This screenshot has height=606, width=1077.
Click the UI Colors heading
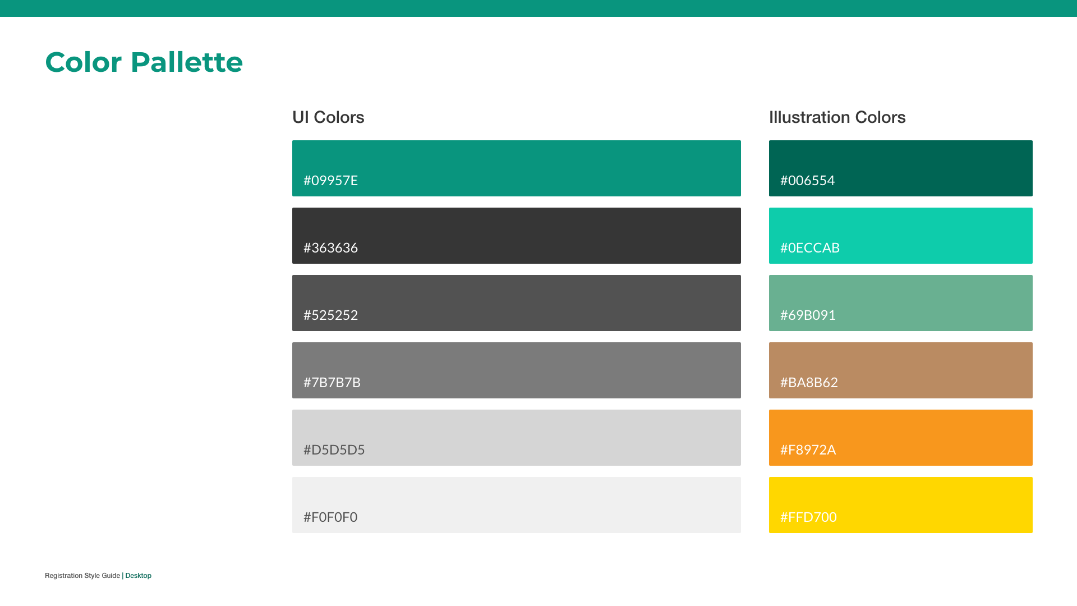[328, 117]
